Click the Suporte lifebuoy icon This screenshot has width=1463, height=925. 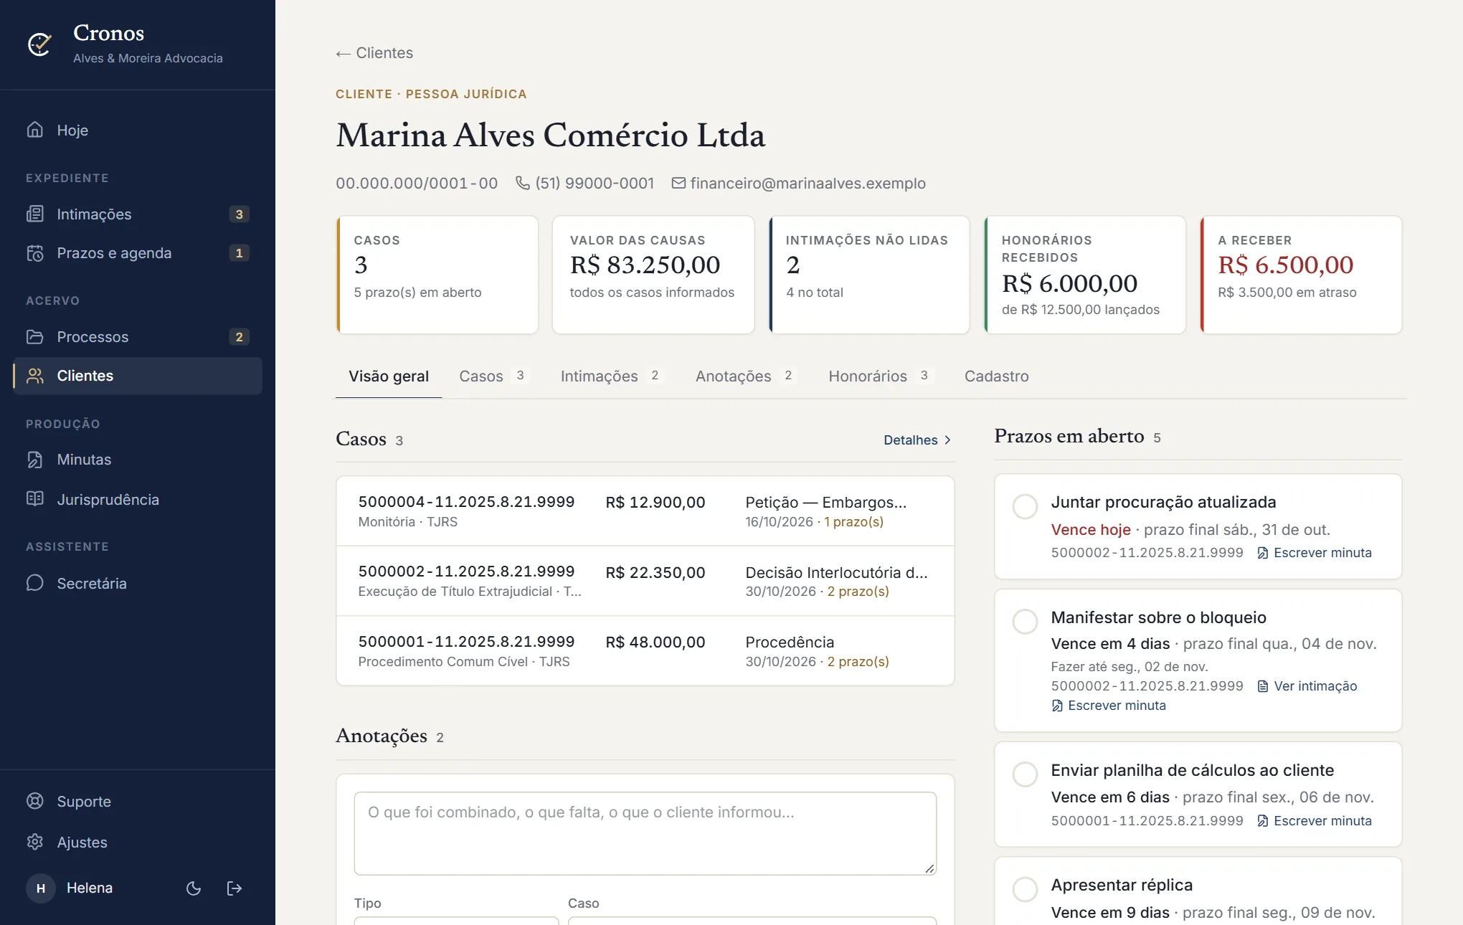click(x=35, y=801)
